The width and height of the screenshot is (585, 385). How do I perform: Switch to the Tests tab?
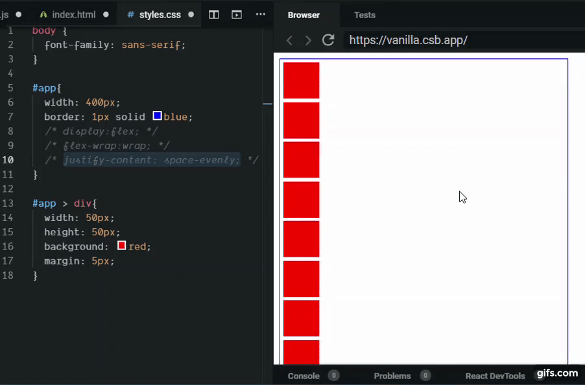[364, 15]
